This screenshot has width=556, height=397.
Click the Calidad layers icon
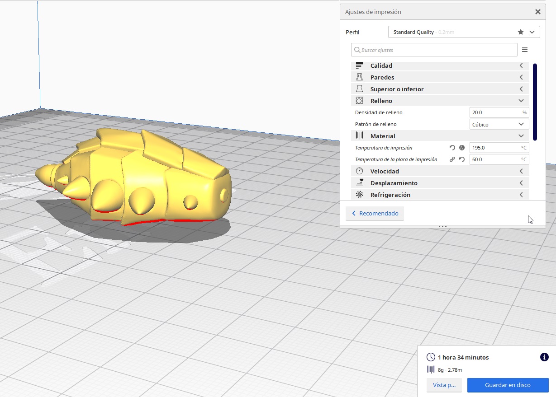point(359,65)
